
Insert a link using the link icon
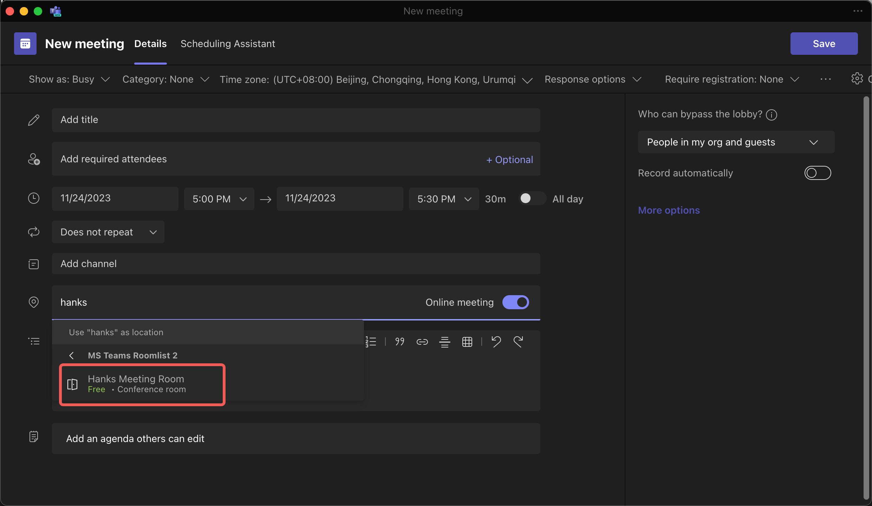[422, 342]
